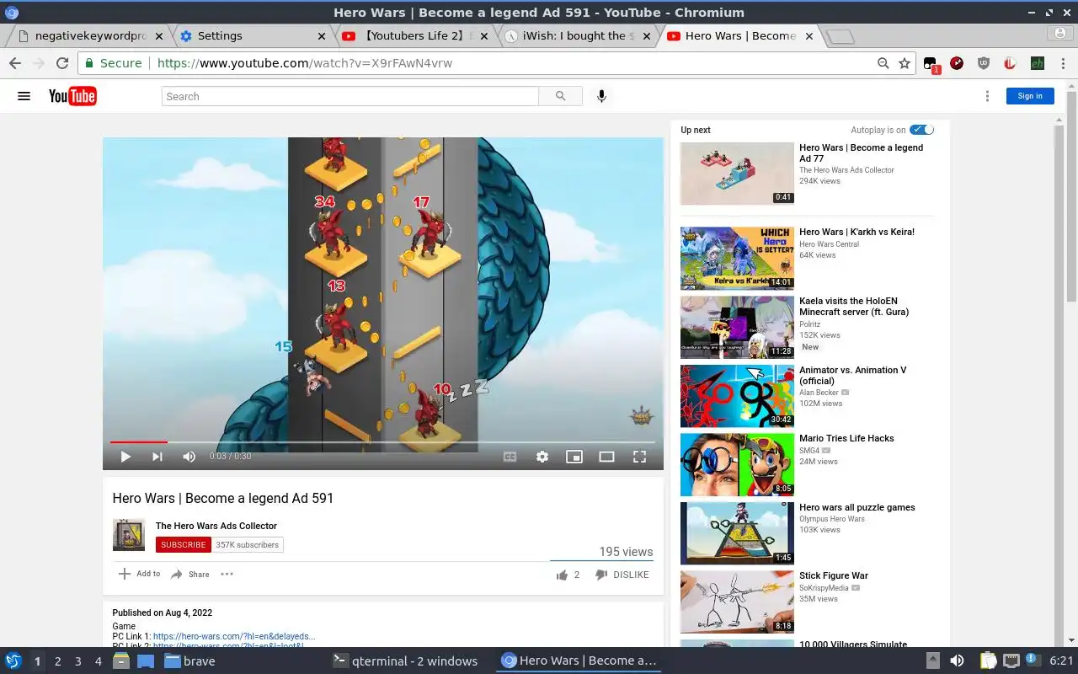This screenshot has height=674, width=1078.
Task: Bookmark this page with the star icon
Action: pyautogui.click(x=905, y=63)
